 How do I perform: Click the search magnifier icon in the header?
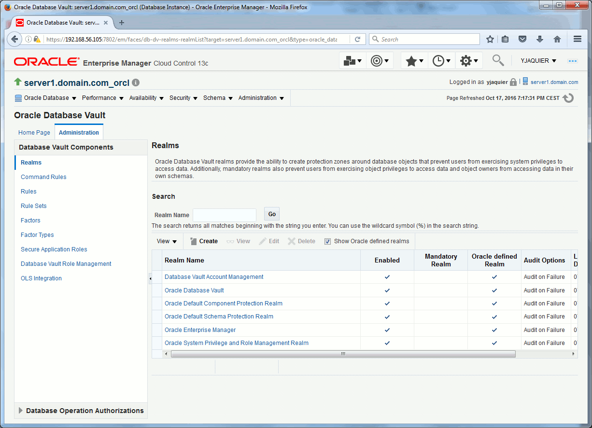tap(497, 60)
